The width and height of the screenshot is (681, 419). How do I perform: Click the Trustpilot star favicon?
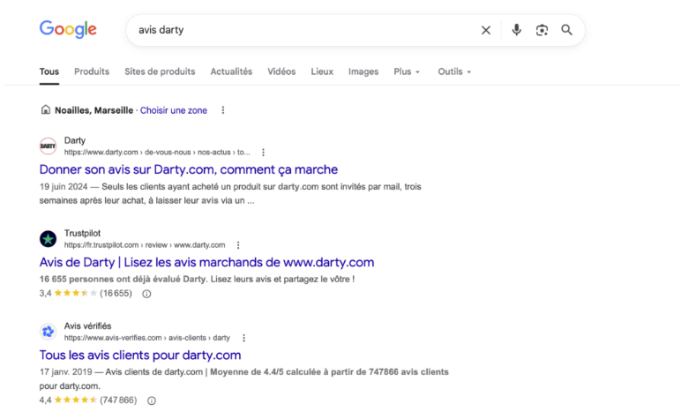[x=48, y=239]
